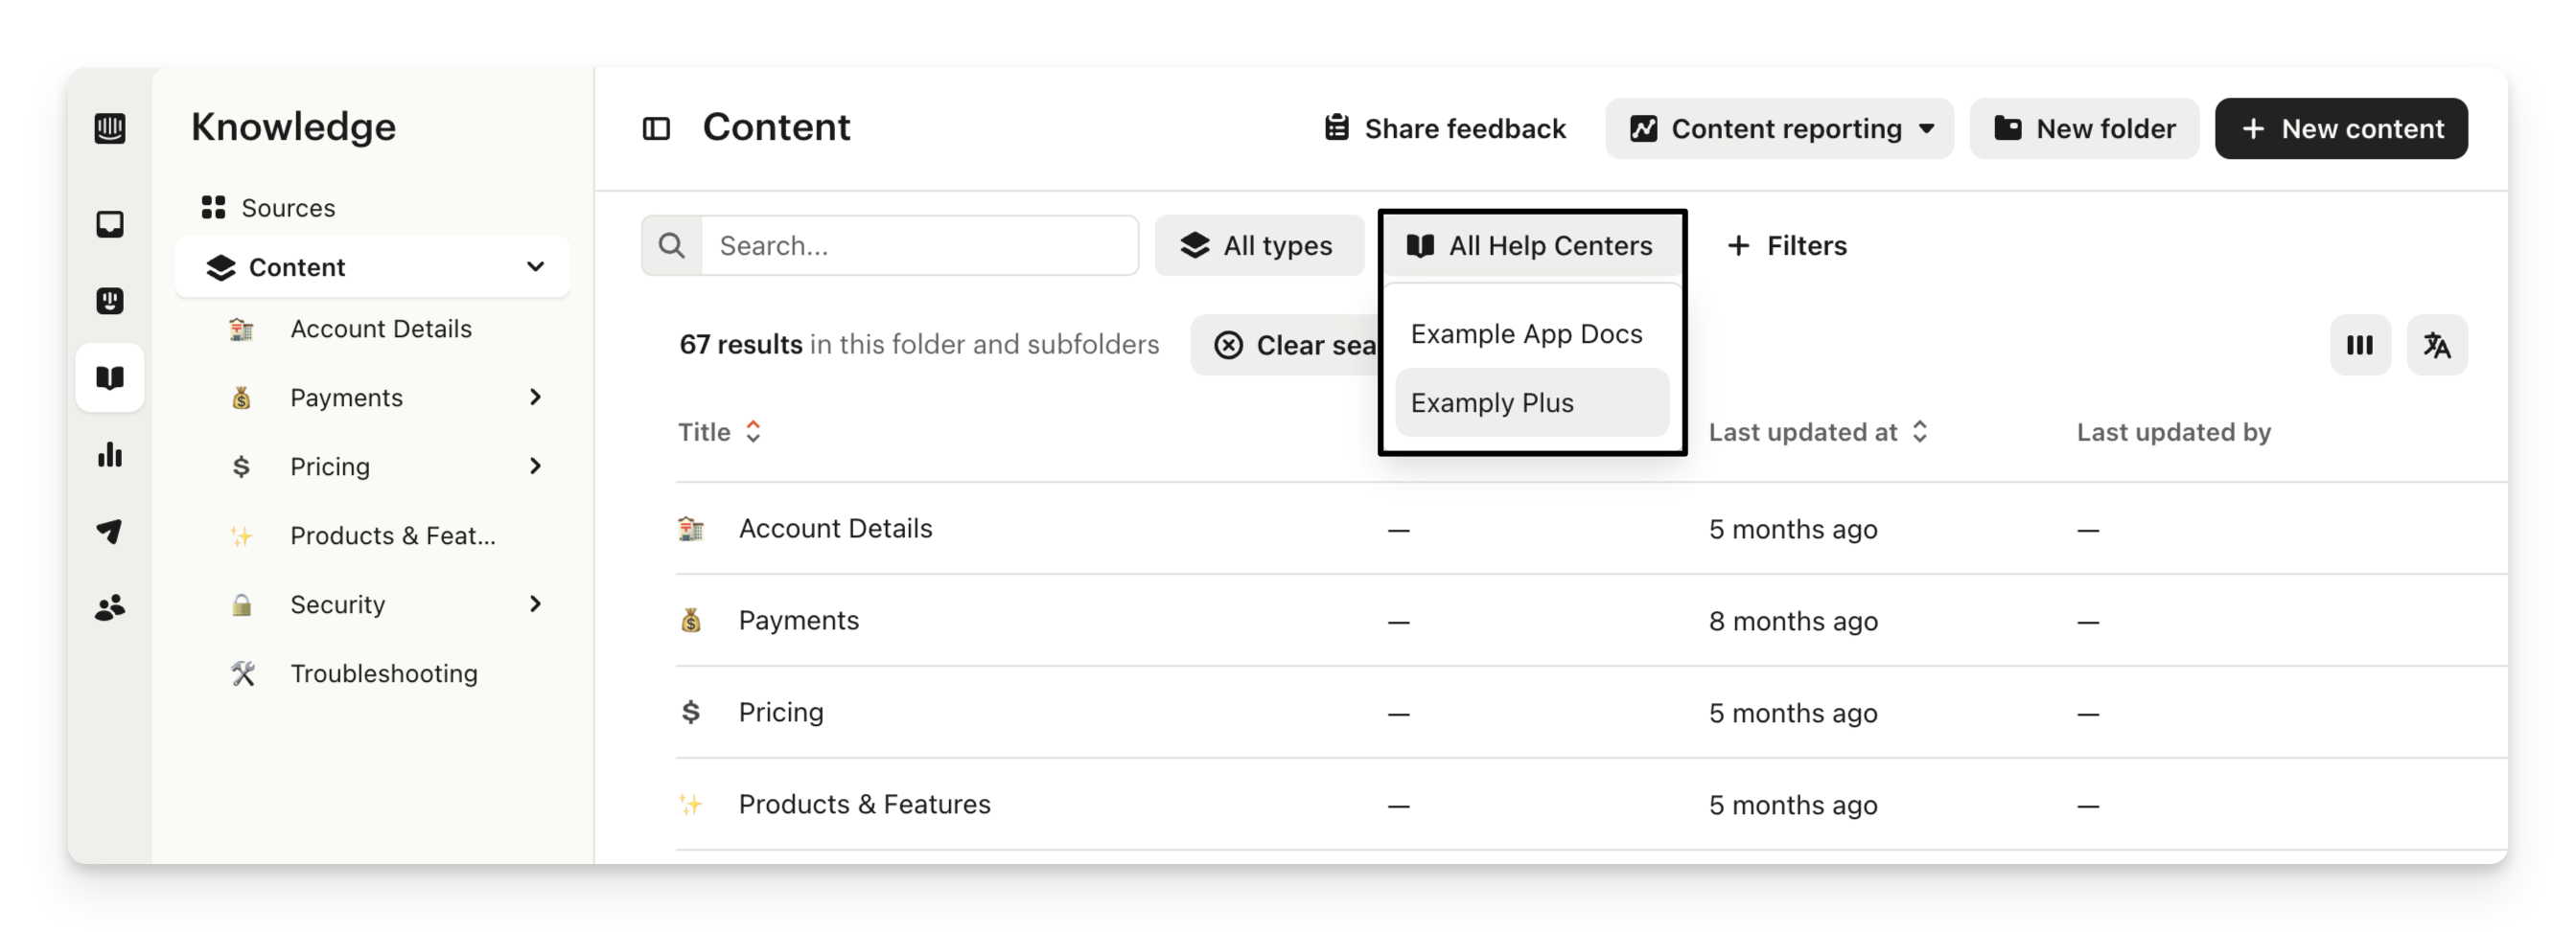Open Outbound paper plane icon

[x=110, y=532]
